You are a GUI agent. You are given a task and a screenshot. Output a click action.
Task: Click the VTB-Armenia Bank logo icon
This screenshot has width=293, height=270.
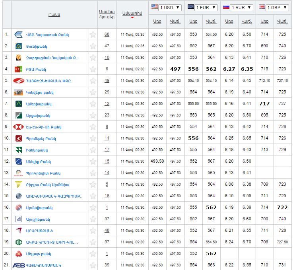[19, 35]
